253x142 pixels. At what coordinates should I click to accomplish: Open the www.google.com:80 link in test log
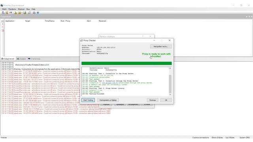pos(110,83)
